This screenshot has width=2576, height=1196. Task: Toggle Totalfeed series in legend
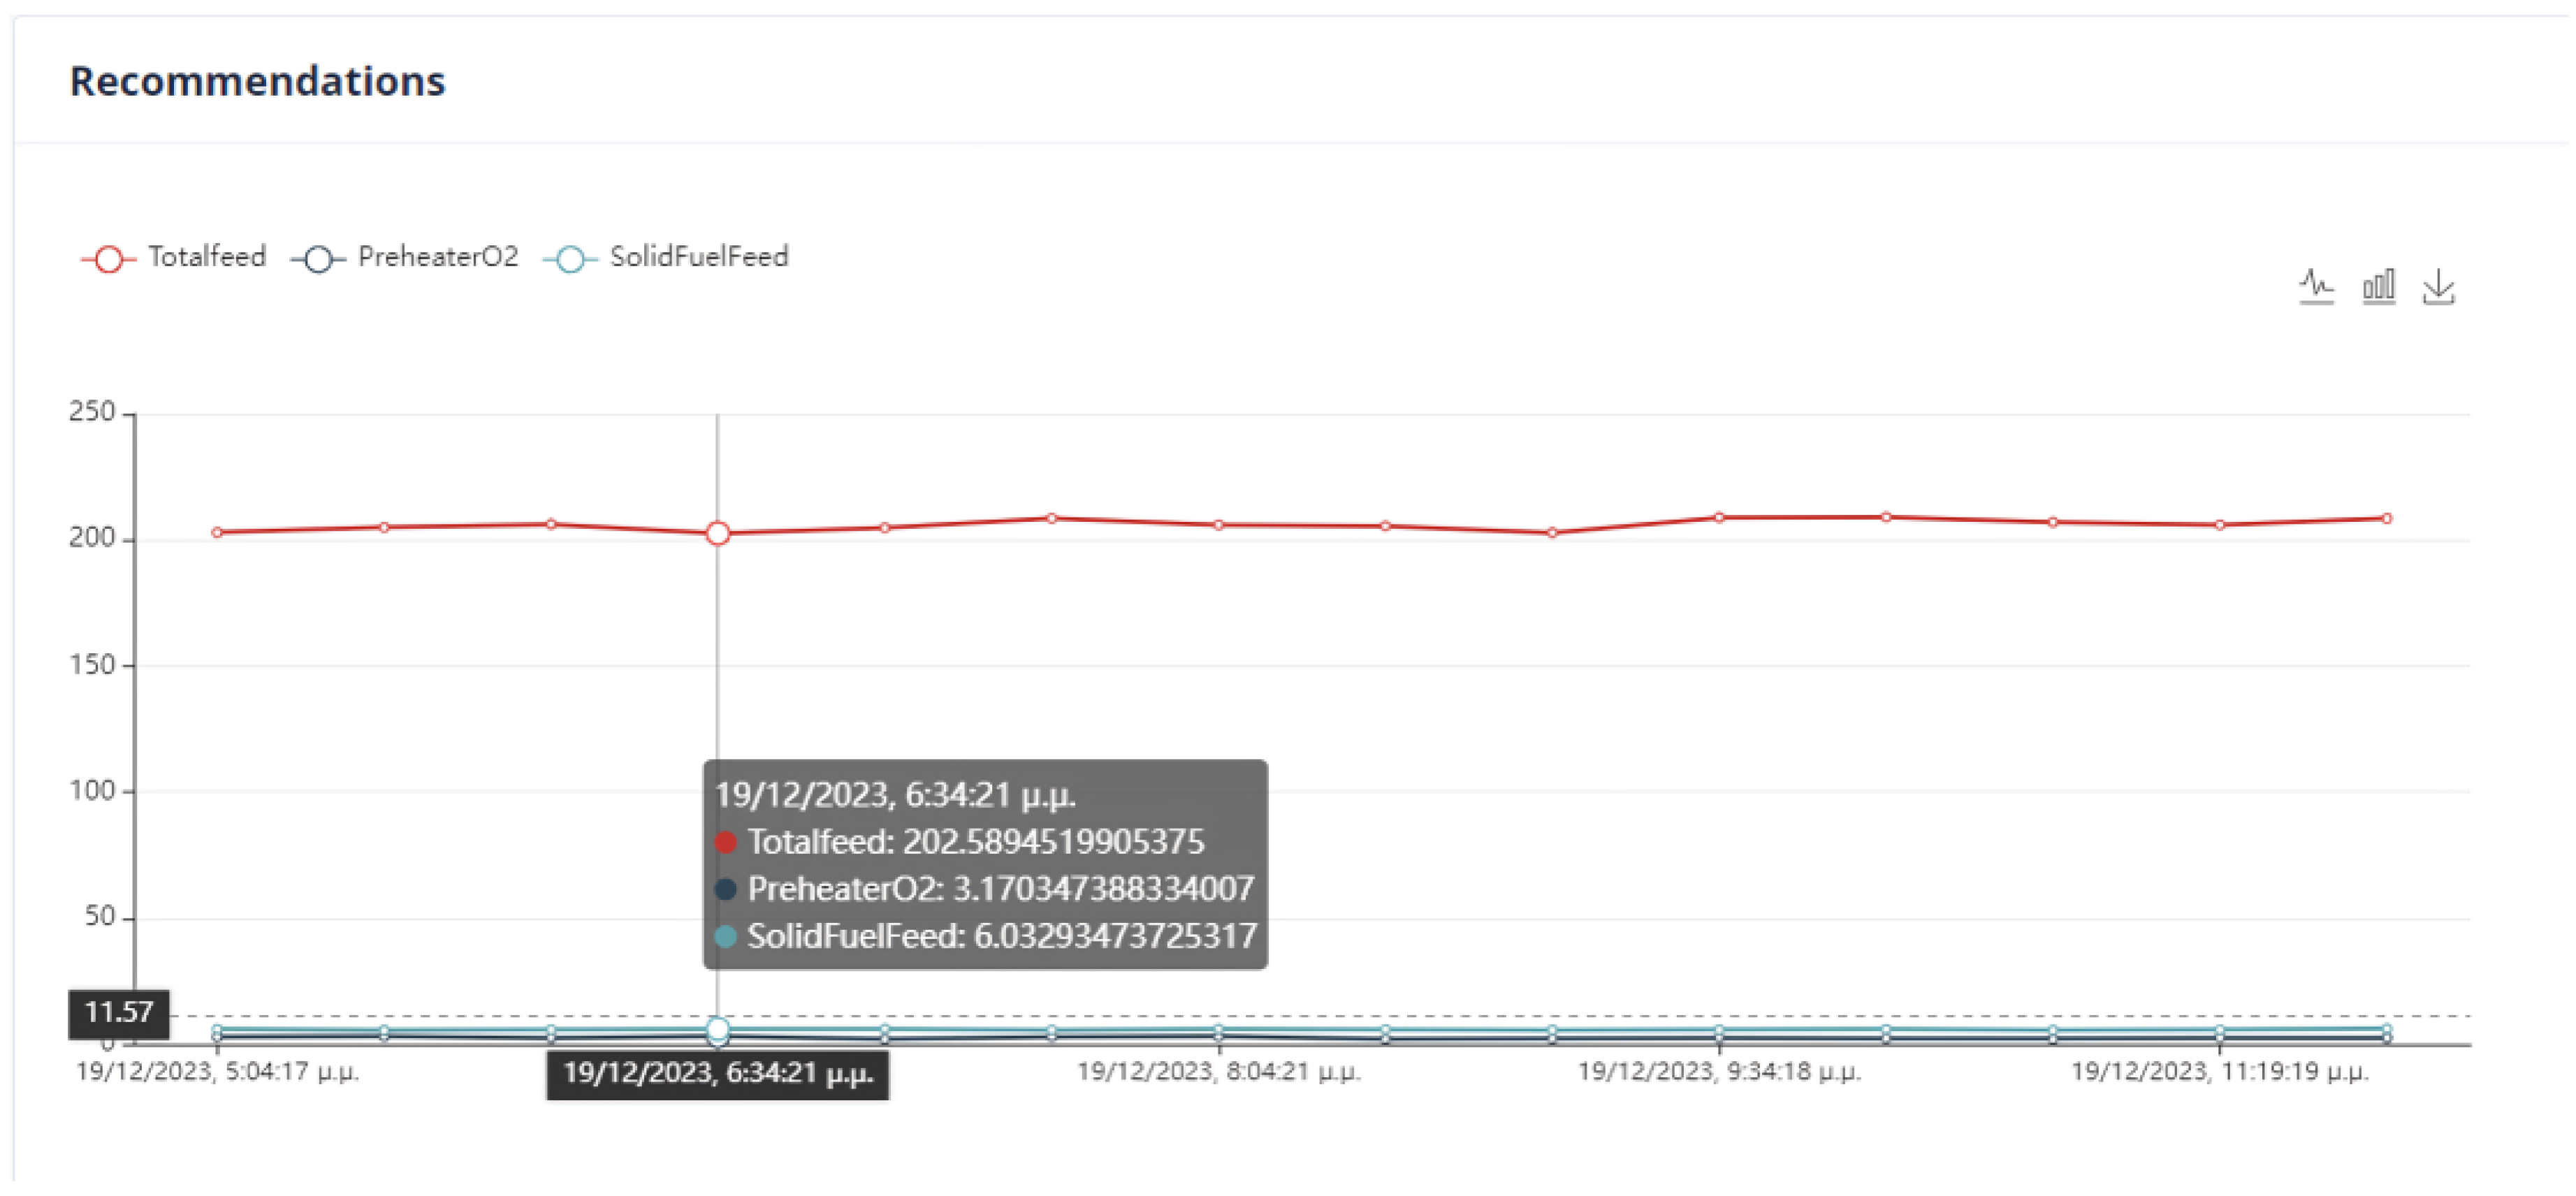pos(206,257)
